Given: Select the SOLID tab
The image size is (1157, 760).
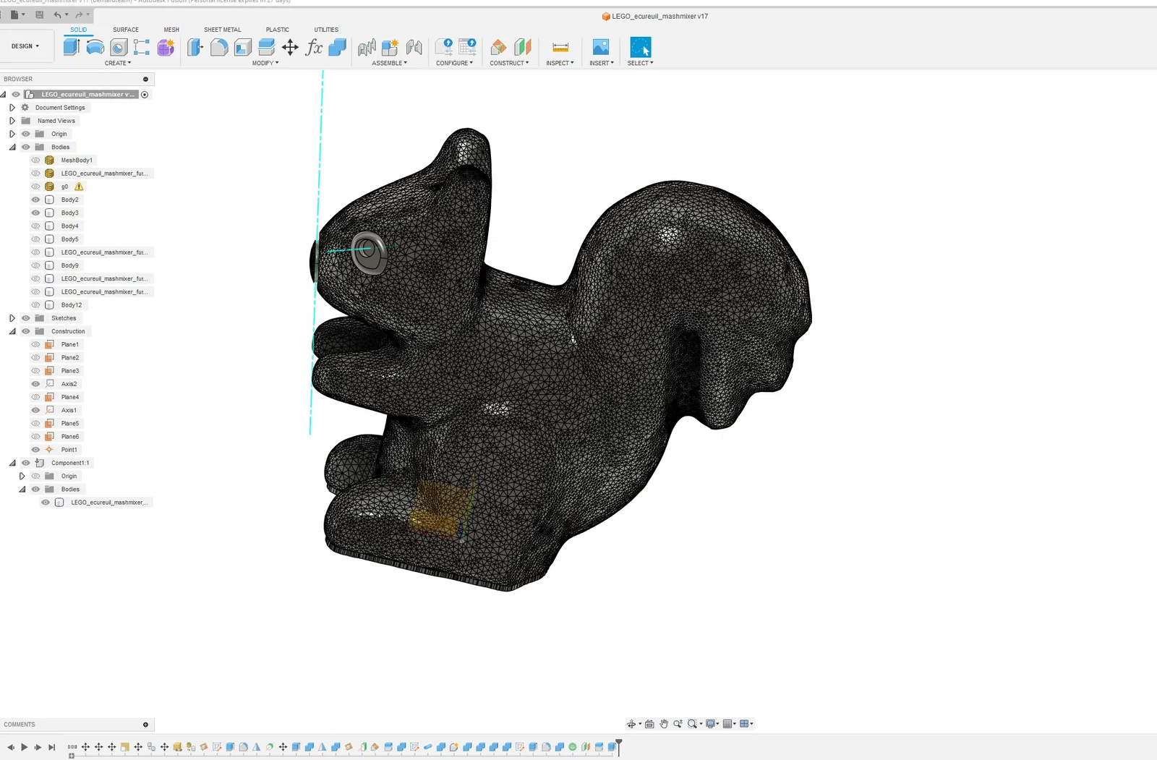Looking at the screenshot, I should (x=79, y=30).
